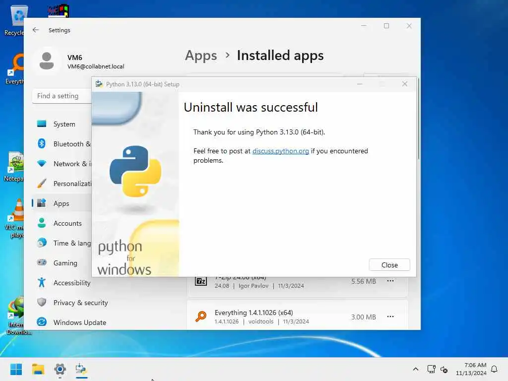The width and height of the screenshot is (508, 381).
Task: Click the Apps breadcrumb in Settings header
Action: [x=201, y=56]
